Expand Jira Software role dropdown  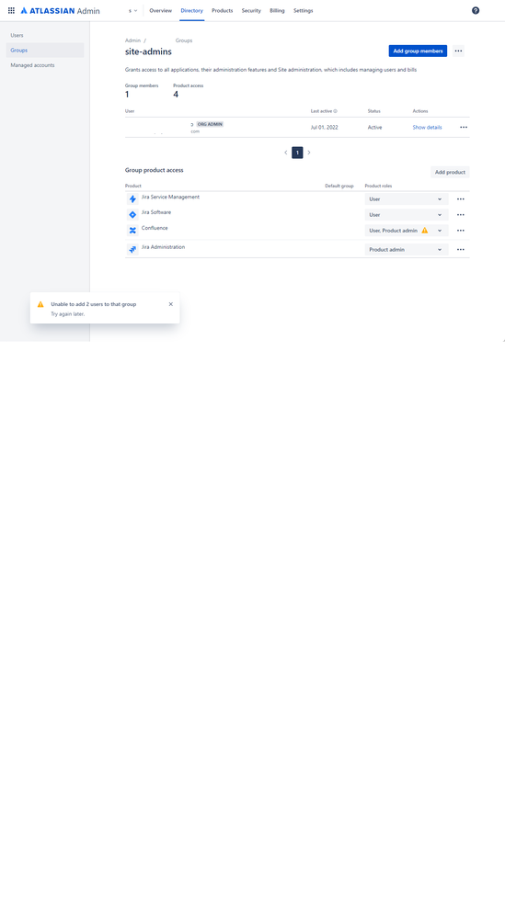[407, 215]
